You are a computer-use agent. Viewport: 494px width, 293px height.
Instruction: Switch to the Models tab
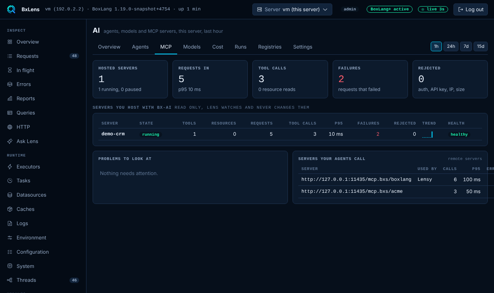tap(192, 47)
